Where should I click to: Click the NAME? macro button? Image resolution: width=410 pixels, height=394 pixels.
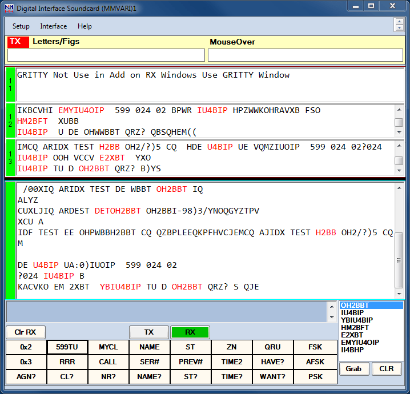(x=149, y=377)
